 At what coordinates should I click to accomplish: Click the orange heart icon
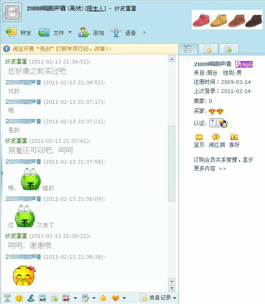[x=116, y=298]
